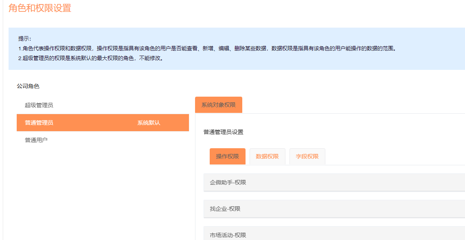Switch to the 字段权限 tab
Viewport: 465px width, 240px height.
click(x=307, y=156)
